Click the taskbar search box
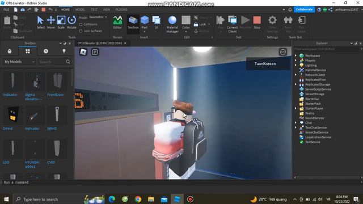The width and height of the screenshot is (363, 204). [x=59, y=199]
